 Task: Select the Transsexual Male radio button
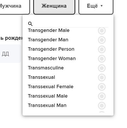click(102, 96)
